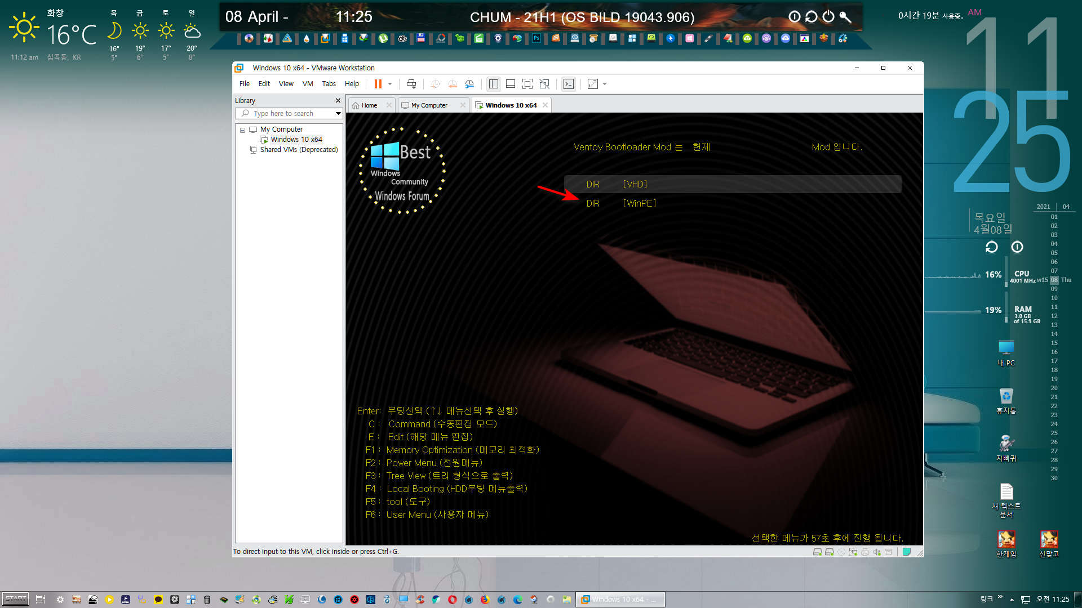Screen dimensions: 1082x608
Task: Open Firefox icon on the taskbar
Action: click(x=485, y=600)
